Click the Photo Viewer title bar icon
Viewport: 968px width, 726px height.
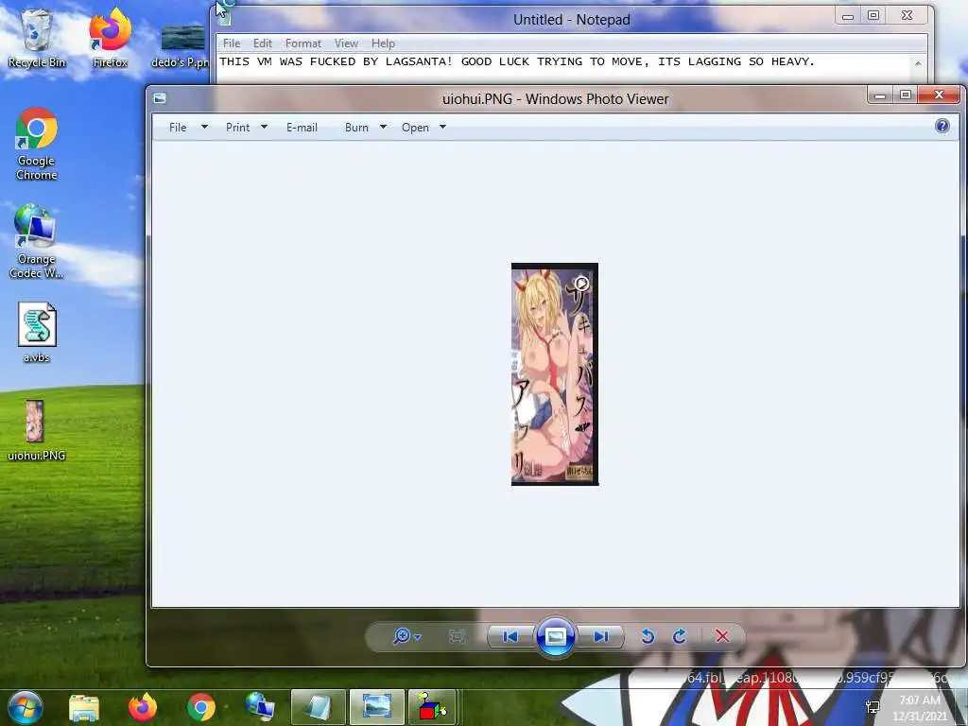pos(160,98)
